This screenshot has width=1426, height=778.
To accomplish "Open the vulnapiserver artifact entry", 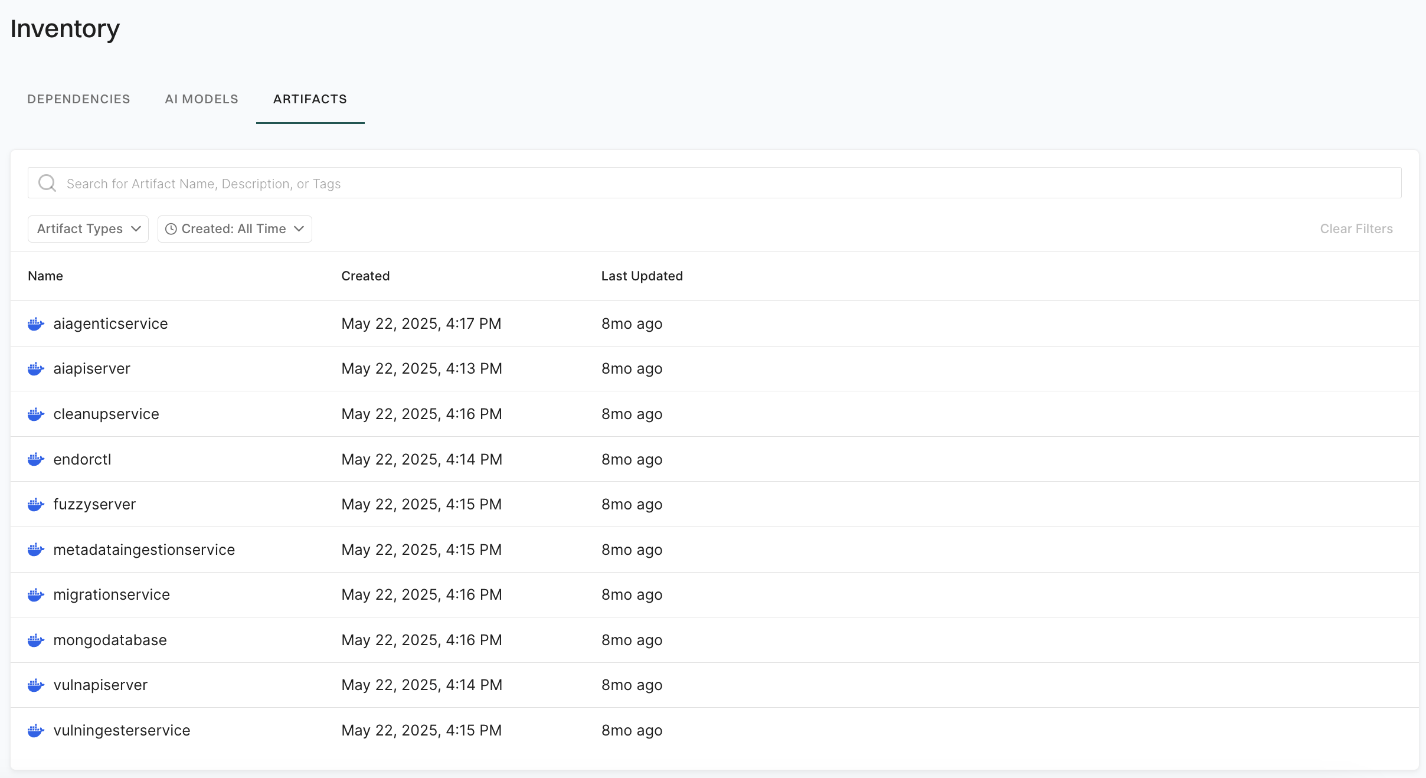I will coord(100,685).
